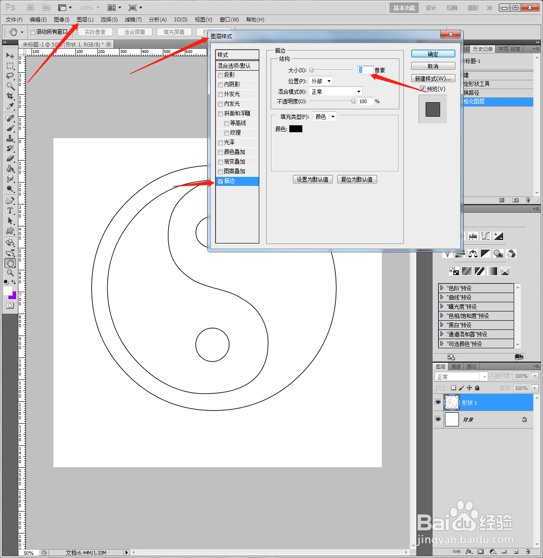Screen dimensions: 543x558
Task: Add a Photo Filter adjustment icon
Action: tap(498, 254)
